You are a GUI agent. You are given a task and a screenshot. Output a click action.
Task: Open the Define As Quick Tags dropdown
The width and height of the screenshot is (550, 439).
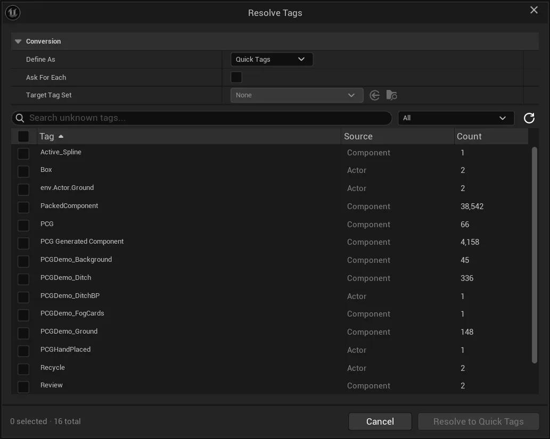(272, 59)
